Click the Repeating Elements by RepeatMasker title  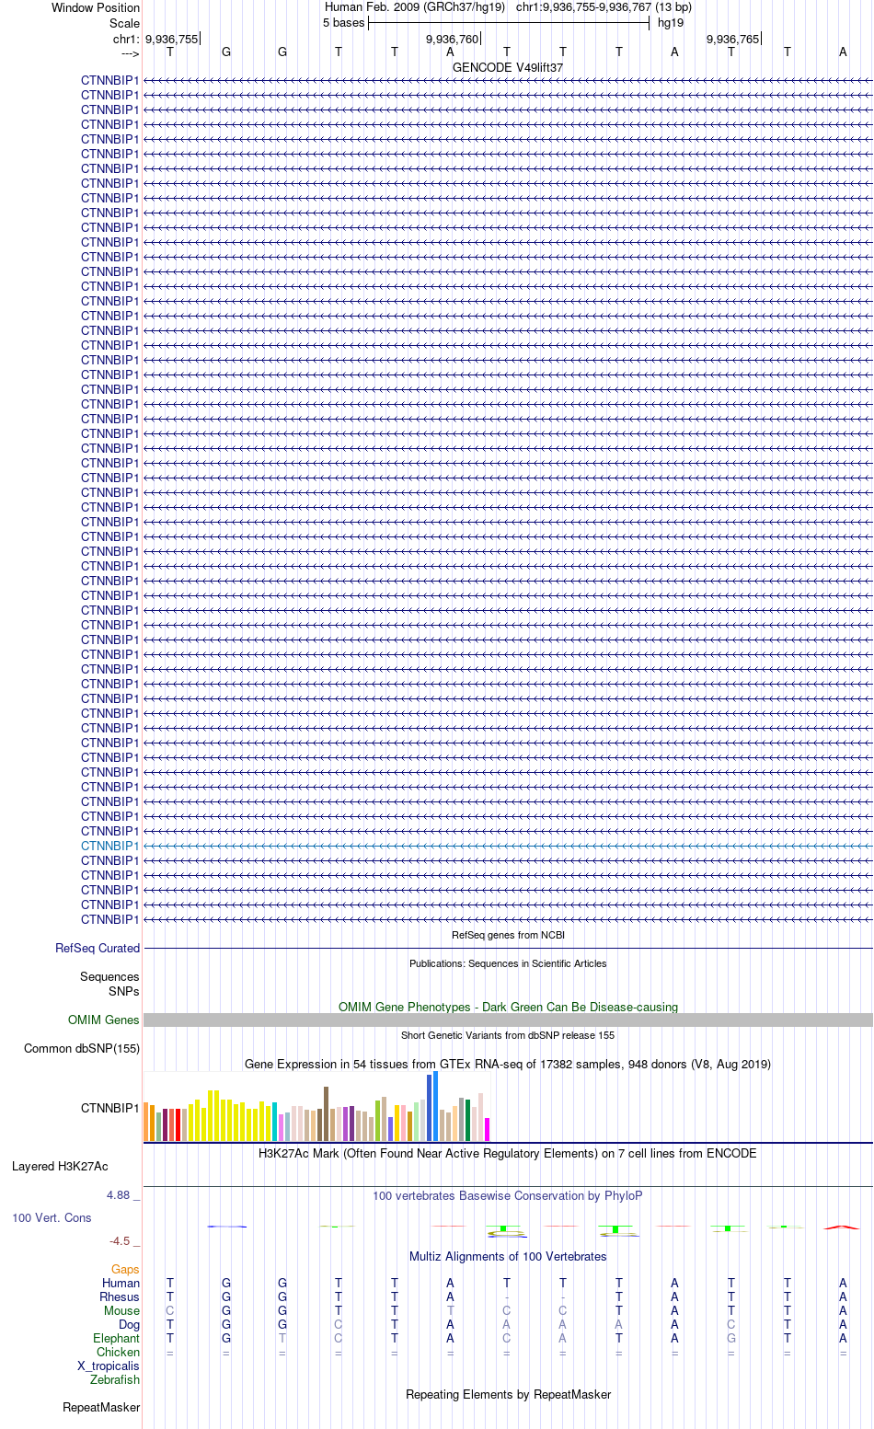click(508, 1394)
